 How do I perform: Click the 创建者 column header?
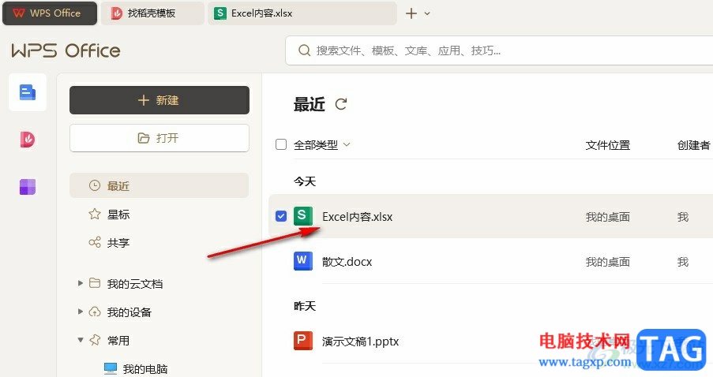[693, 145]
